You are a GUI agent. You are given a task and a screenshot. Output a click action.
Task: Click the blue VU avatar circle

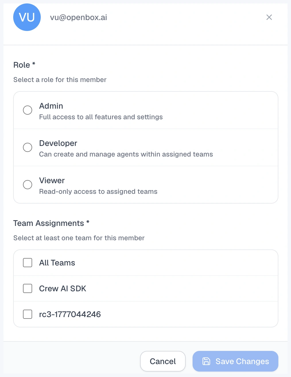[27, 17]
